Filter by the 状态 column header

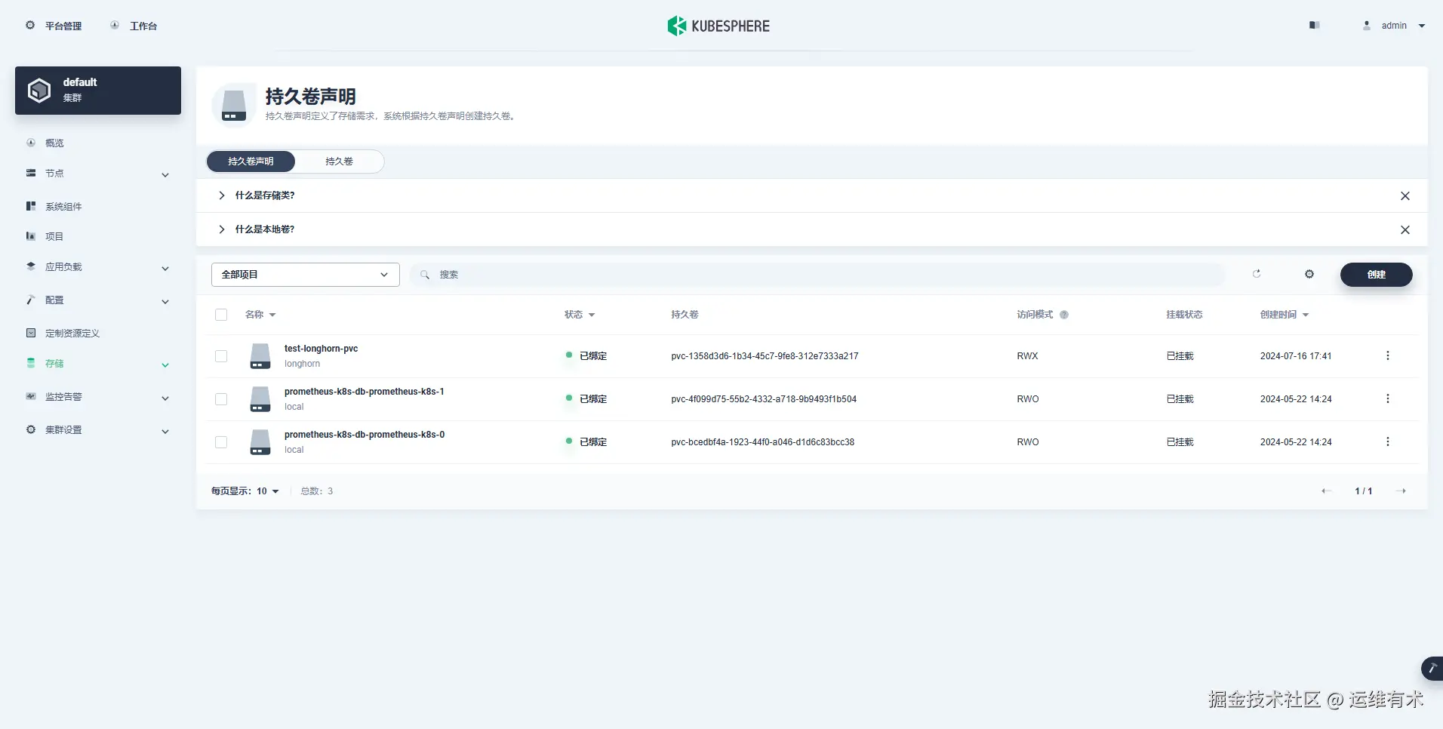[x=580, y=315]
